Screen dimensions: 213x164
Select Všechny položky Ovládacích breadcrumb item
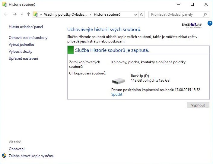pyautogui.click(x=65, y=14)
